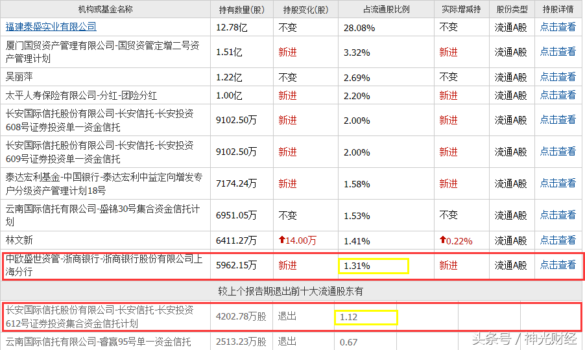Click 点击查看 for 太平人寿保险 row
Viewport: 585px width, 350px height.
point(558,95)
